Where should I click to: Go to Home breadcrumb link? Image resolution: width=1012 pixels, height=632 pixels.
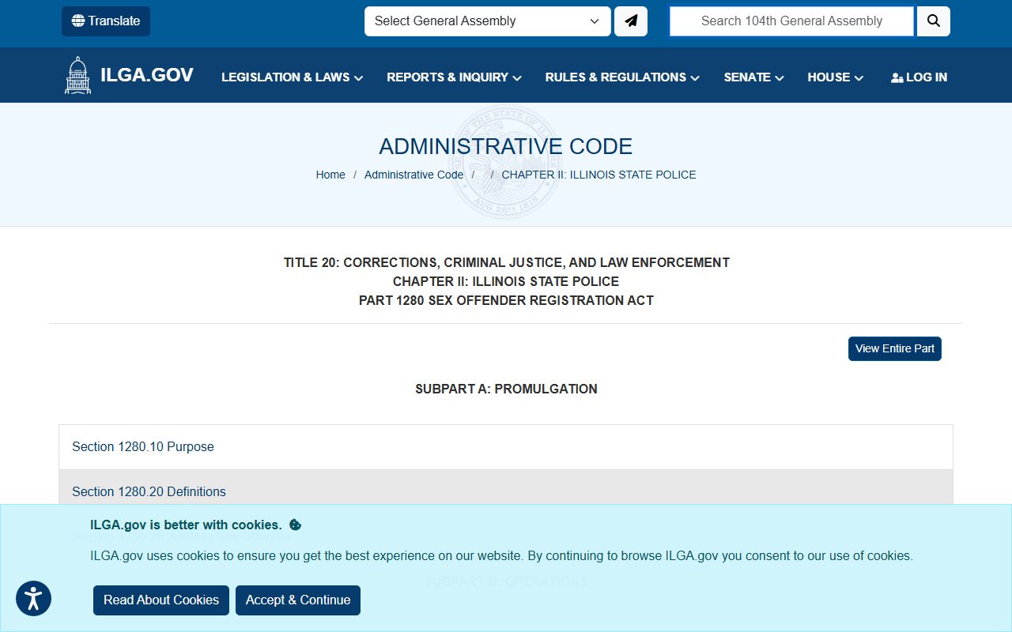click(x=330, y=175)
